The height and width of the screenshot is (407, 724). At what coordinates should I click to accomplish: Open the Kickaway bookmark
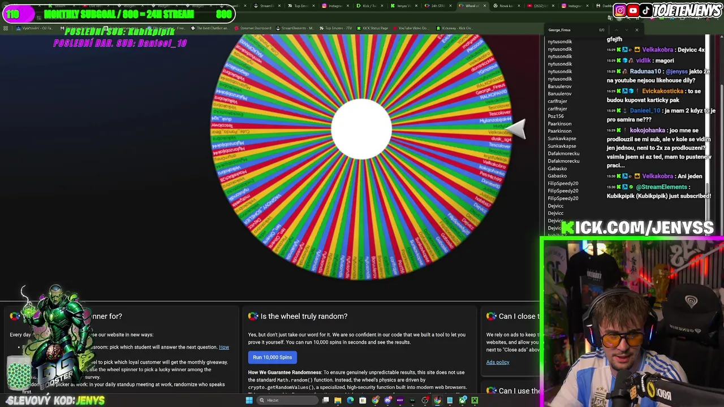455,28
